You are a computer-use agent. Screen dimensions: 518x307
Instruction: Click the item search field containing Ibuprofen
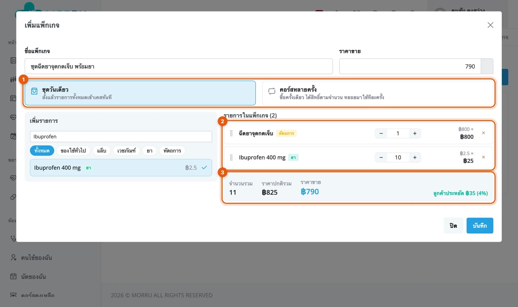[121, 136]
